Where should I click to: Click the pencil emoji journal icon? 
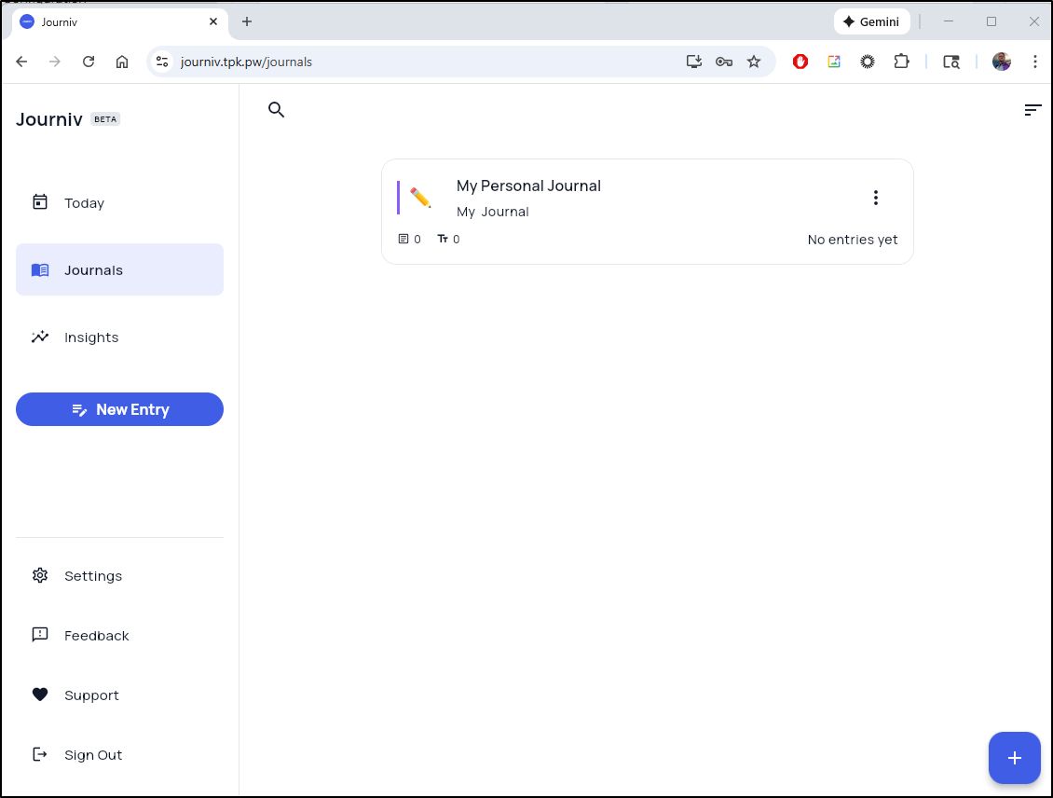pos(420,198)
